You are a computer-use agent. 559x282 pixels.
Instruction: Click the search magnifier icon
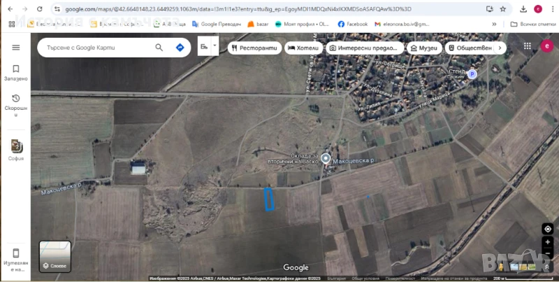point(159,48)
